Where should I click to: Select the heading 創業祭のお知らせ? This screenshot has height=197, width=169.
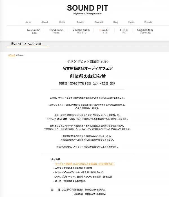pyautogui.click(x=88, y=76)
